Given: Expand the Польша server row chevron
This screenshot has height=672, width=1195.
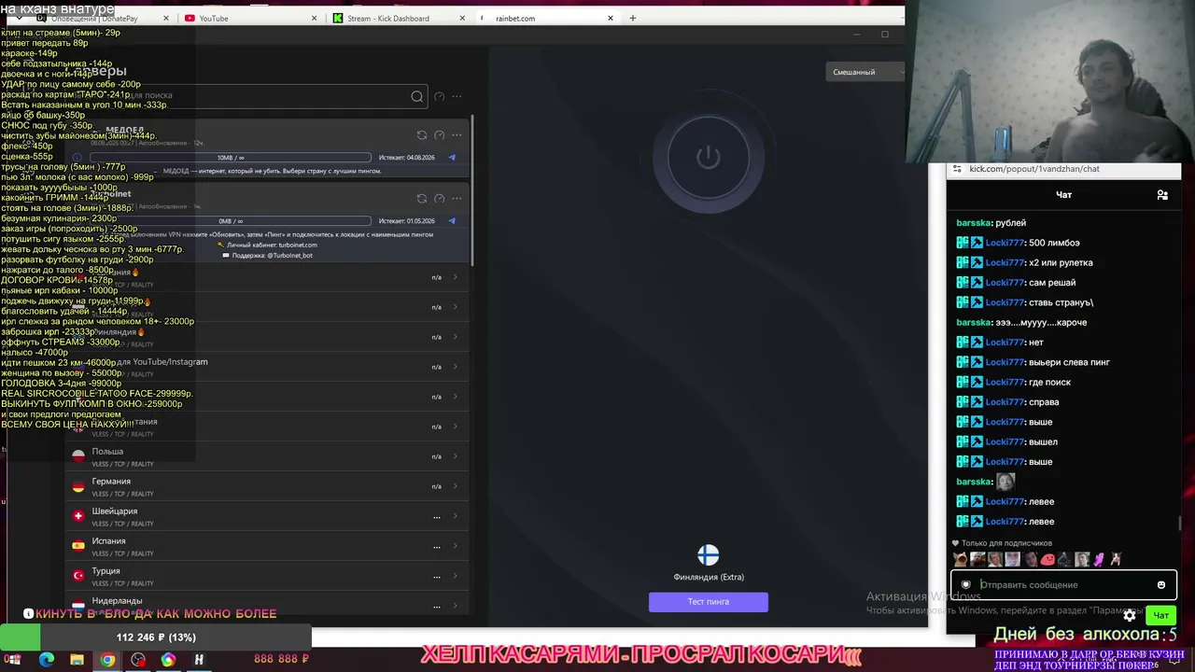Looking at the screenshot, I should [x=456, y=456].
